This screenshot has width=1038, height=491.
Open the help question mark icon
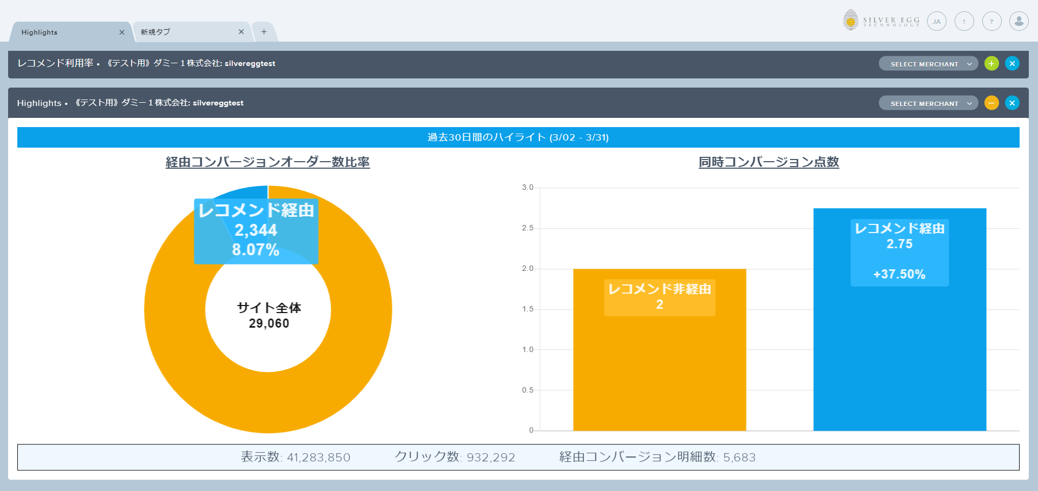coord(992,21)
